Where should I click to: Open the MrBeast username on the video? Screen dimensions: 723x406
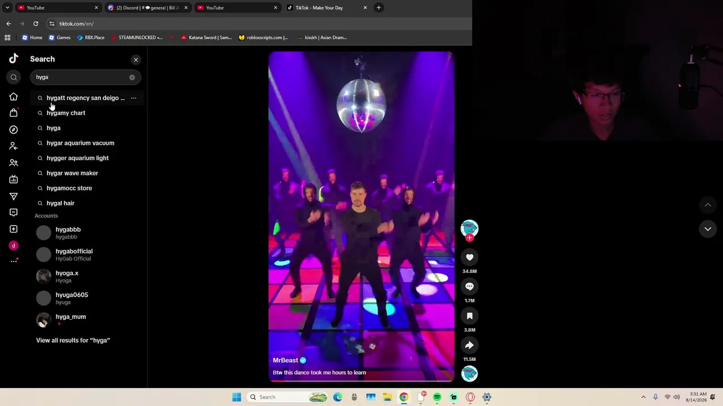pos(285,360)
